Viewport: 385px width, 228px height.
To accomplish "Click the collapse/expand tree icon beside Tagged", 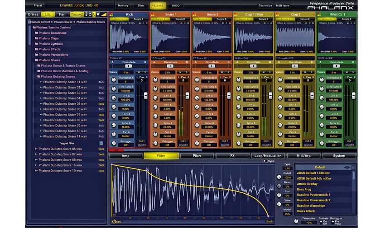I will (x=86, y=14).
